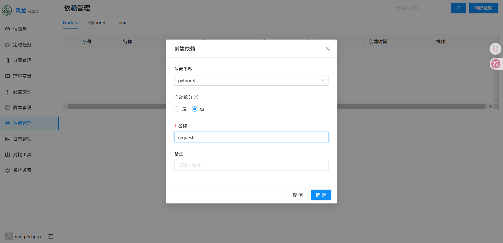503x243 pixels.
Task: Click the 脚本管理 sidebar icon
Action: click(x=8, y=108)
